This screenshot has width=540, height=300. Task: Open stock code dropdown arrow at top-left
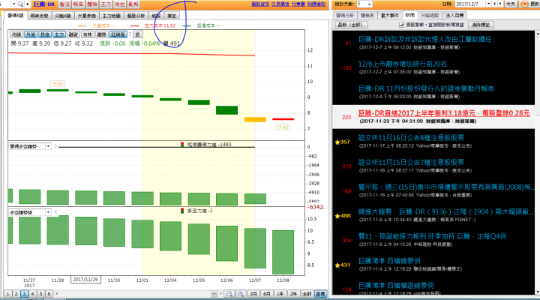click(x=13, y=4)
